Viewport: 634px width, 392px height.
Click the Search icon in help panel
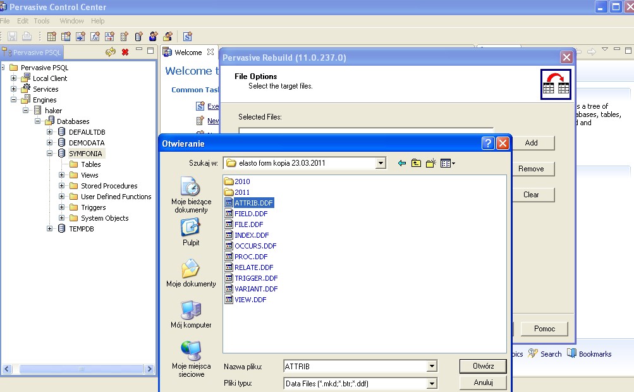click(533, 353)
